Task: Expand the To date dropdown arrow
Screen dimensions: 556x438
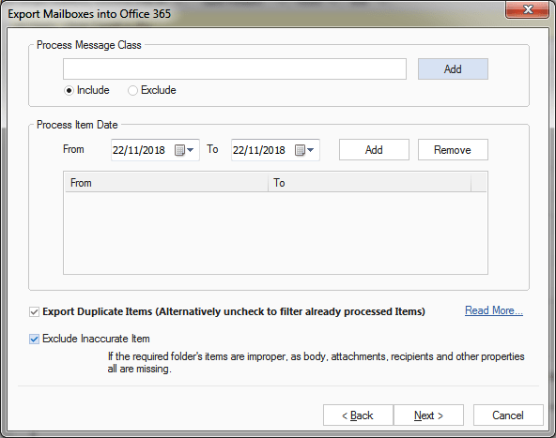Action: (x=311, y=150)
